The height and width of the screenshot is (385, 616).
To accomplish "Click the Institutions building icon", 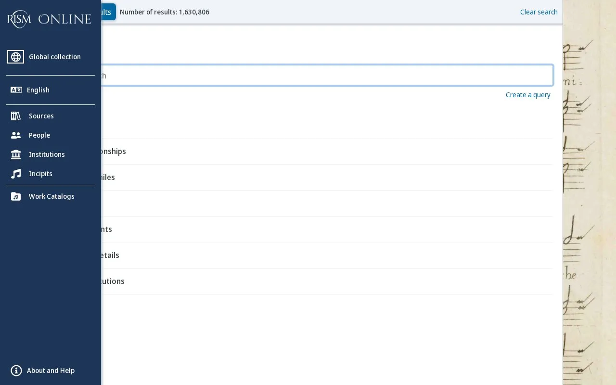I will 16,154.
